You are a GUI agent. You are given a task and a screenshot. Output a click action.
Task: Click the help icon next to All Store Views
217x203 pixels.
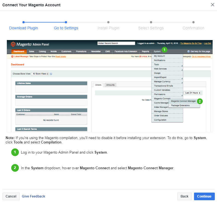click(51, 74)
